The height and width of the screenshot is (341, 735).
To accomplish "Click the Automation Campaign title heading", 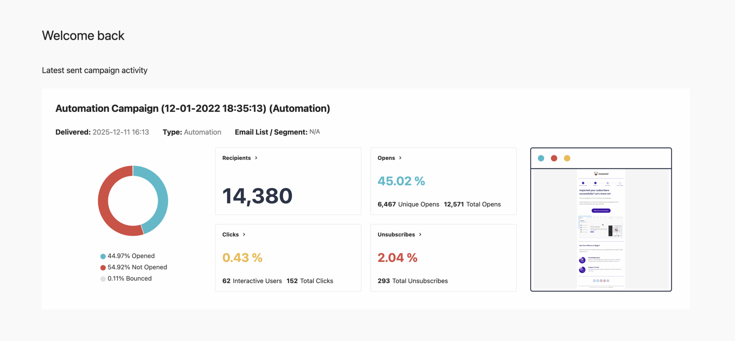I will 193,108.
